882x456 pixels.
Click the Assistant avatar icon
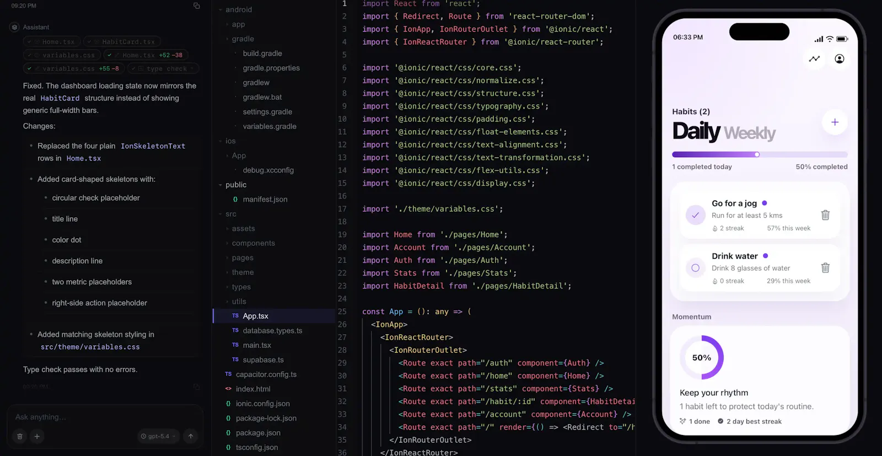coord(15,27)
